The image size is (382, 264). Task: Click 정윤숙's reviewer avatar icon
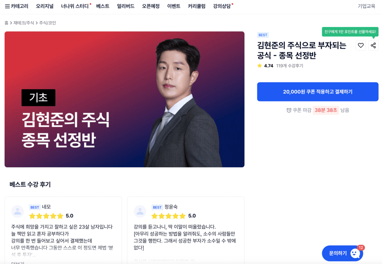140,211
